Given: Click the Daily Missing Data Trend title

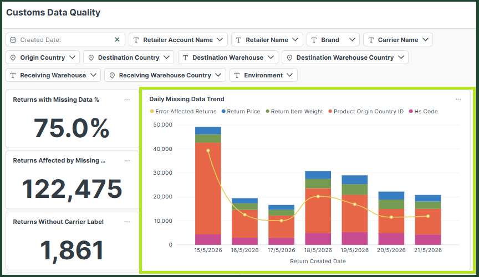Looking at the screenshot, I should coord(187,99).
